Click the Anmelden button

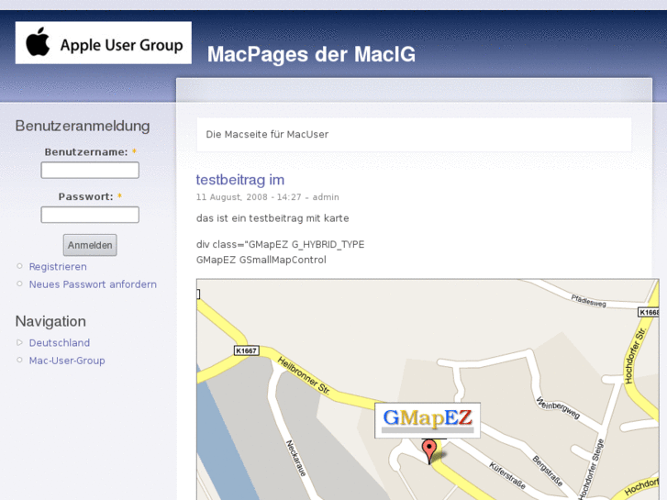click(x=90, y=245)
